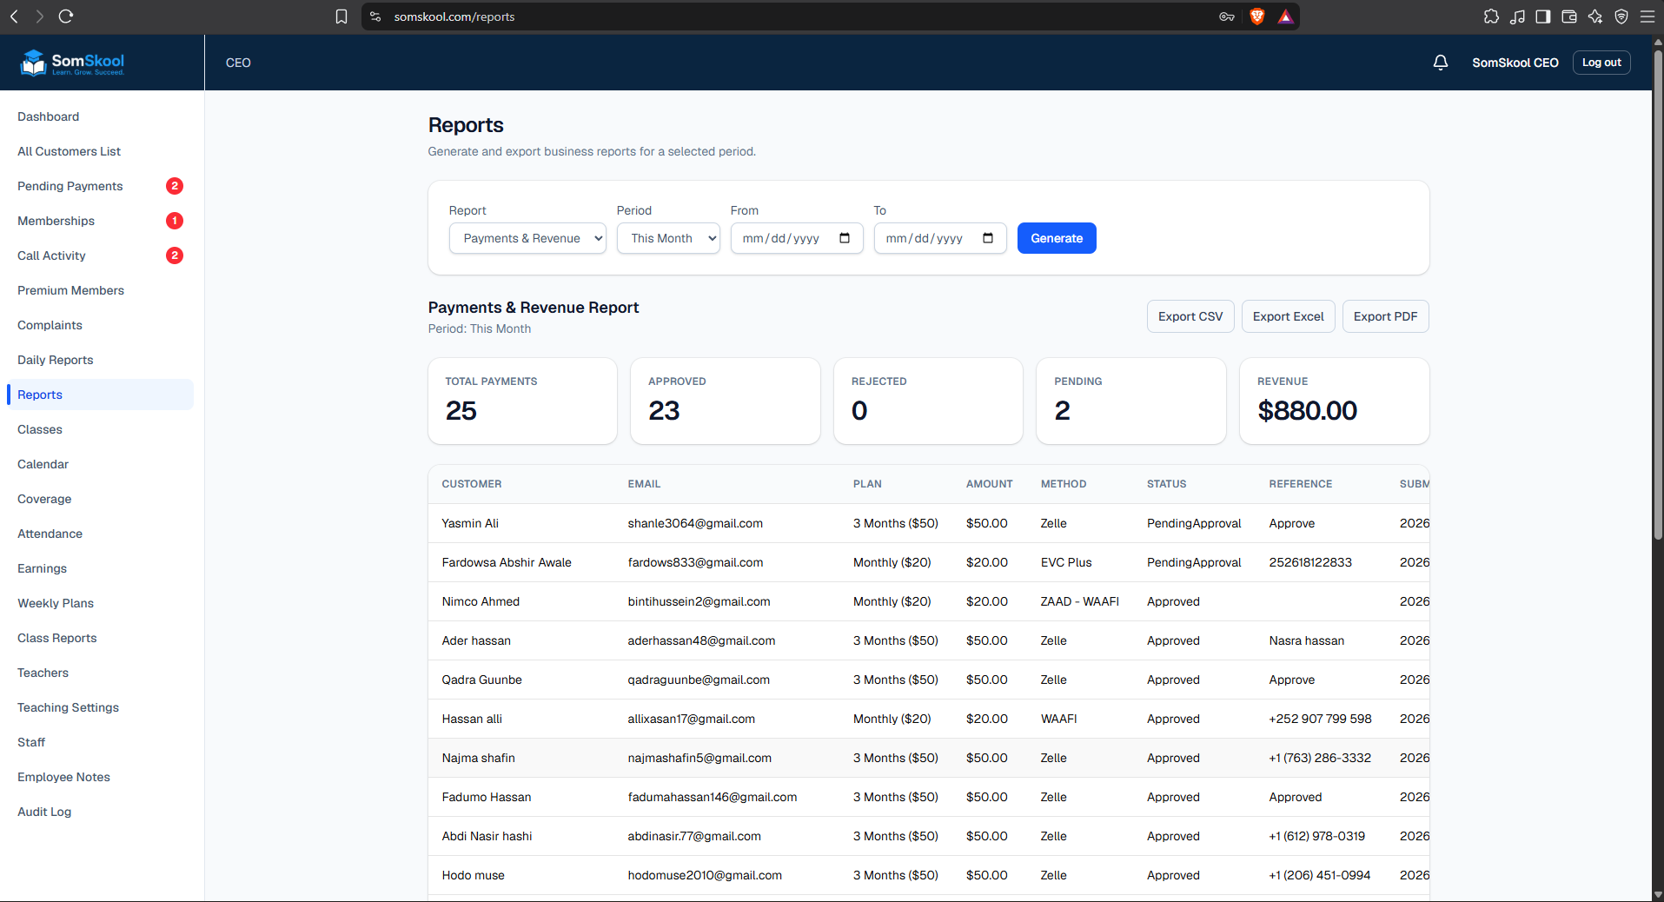Open browser extensions puzzle icon
This screenshot has width=1664, height=902.
click(1491, 17)
